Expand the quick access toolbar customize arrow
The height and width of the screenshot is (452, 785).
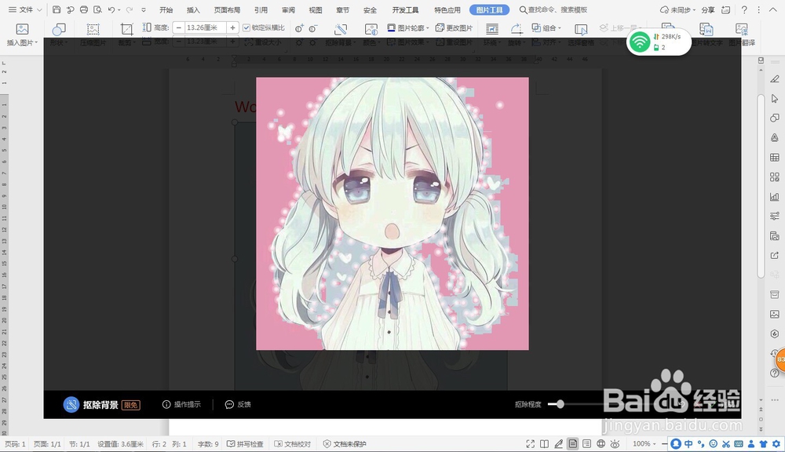point(144,10)
